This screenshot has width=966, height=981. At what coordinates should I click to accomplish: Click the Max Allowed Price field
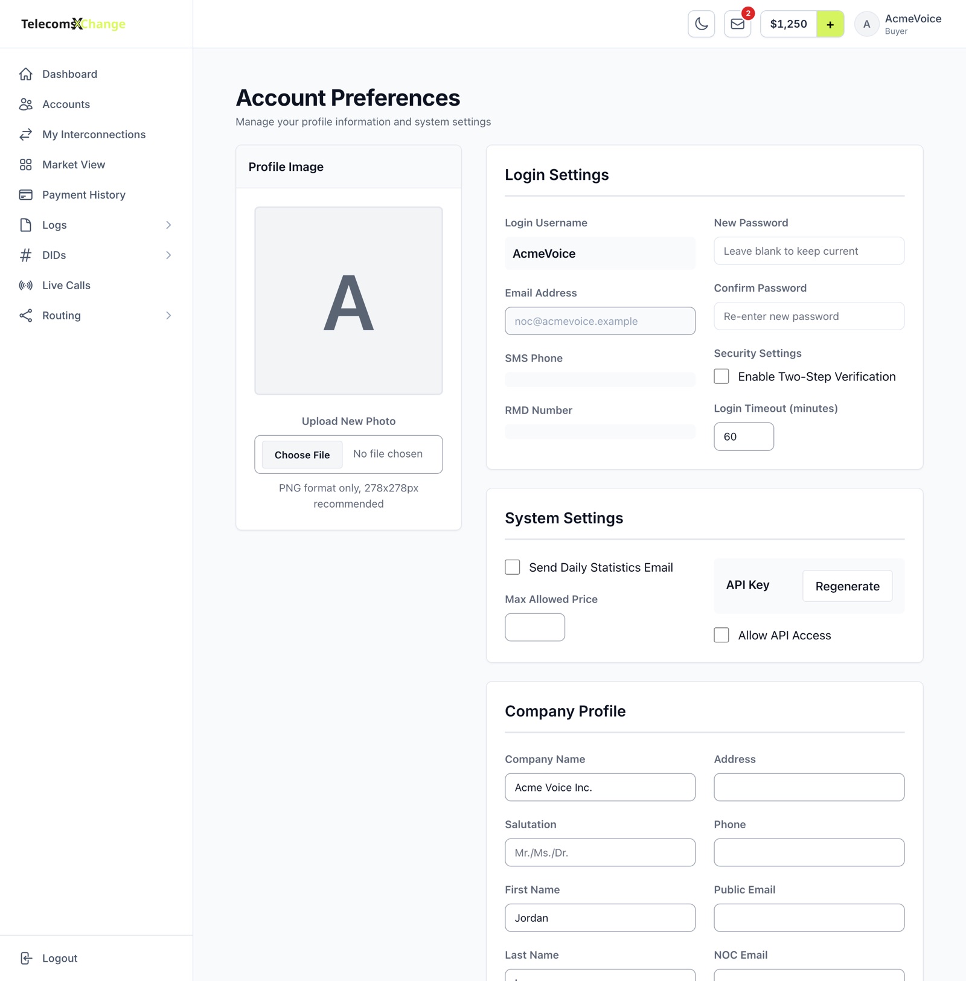coord(535,627)
